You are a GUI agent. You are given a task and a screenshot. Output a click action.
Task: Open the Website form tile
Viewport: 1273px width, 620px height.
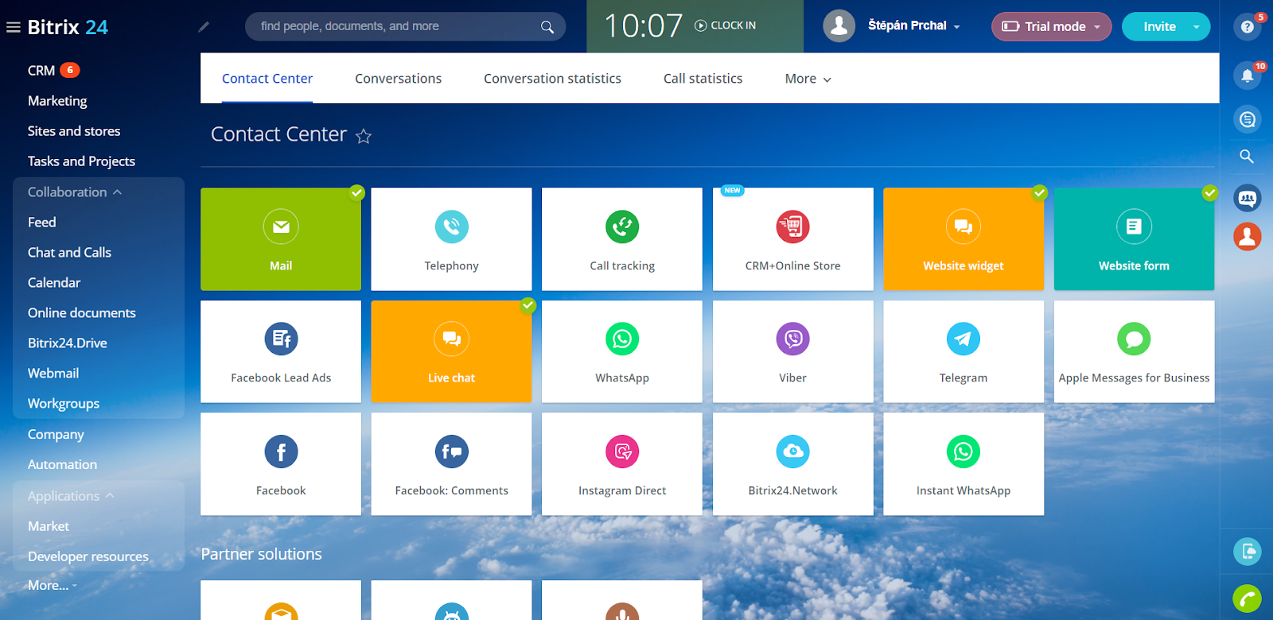1134,239
